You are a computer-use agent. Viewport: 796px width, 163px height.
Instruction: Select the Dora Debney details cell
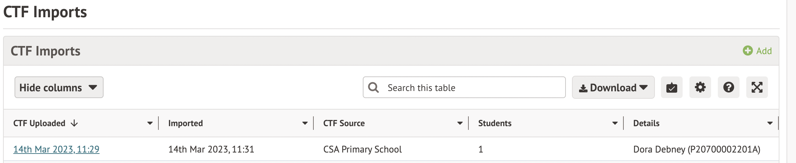tap(696, 149)
